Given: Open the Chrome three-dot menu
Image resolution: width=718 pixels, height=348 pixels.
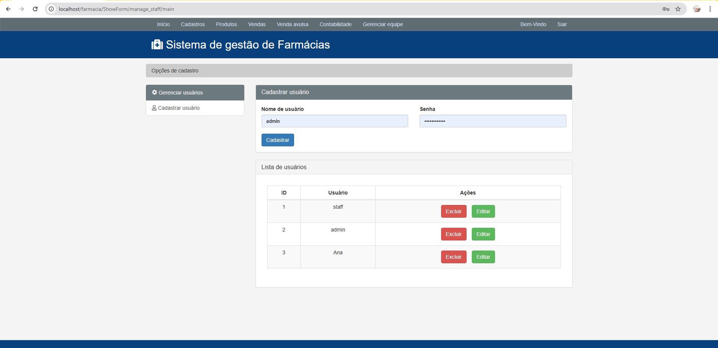Looking at the screenshot, I should pos(710,9).
